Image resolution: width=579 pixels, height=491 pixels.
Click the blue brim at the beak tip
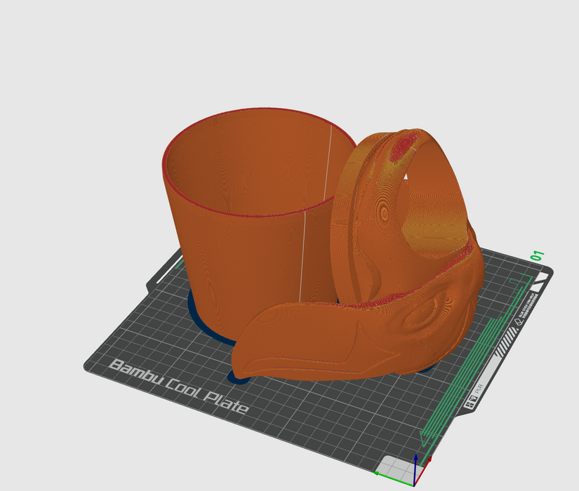click(x=239, y=379)
